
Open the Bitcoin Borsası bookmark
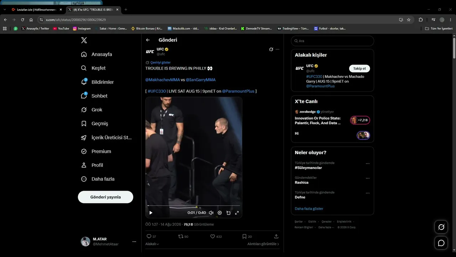(x=147, y=29)
